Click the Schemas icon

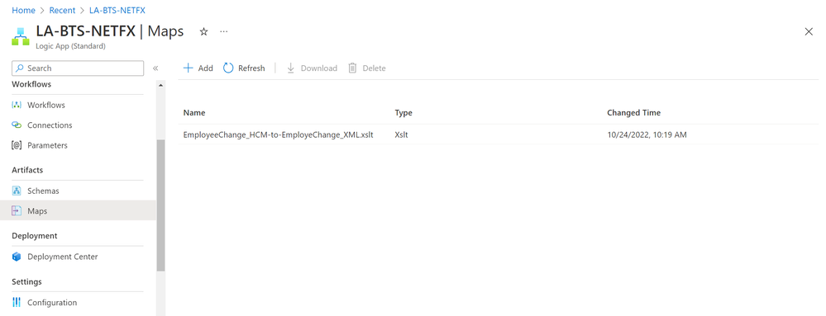point(17,191)
